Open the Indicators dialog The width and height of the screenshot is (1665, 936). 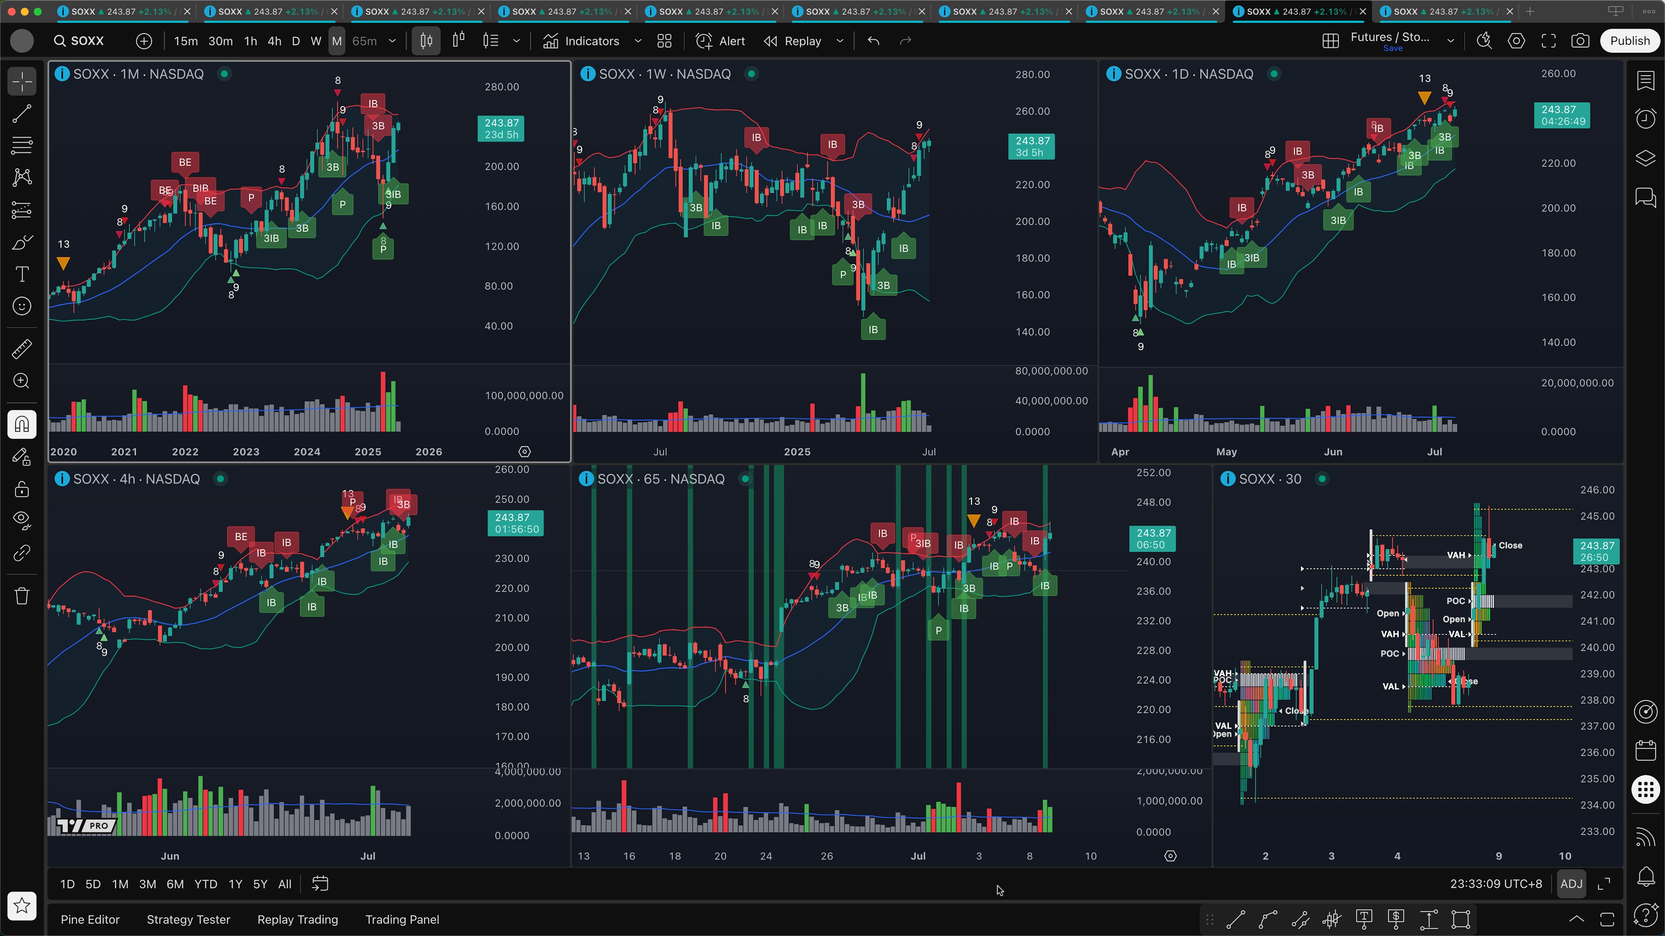coord(581,41)
